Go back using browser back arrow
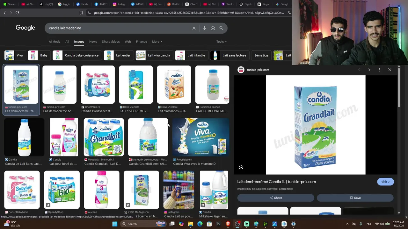 4,13
